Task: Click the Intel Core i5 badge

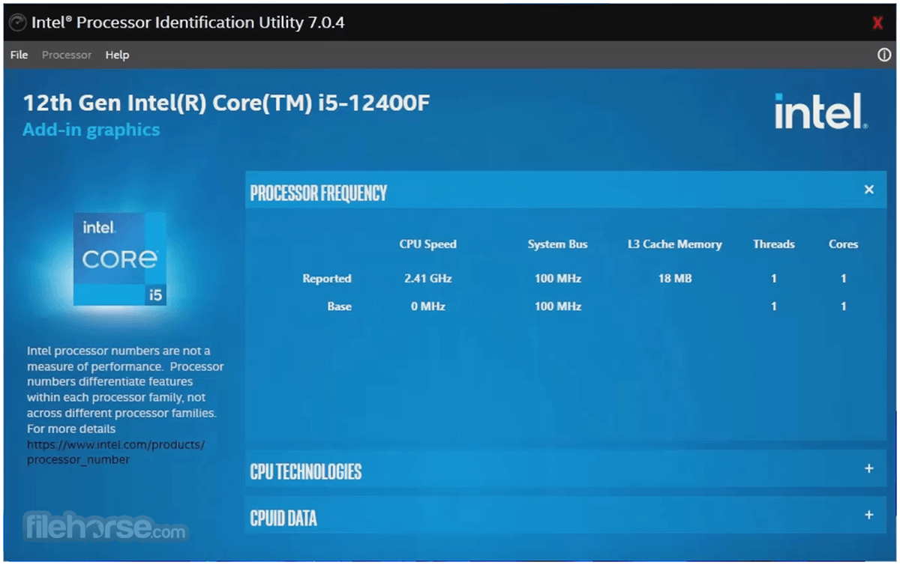Action: tap(120, 259)
